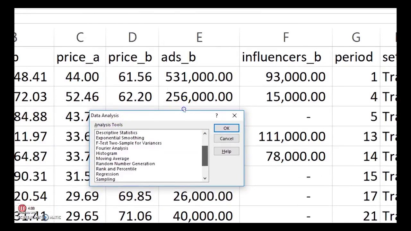Click the question mark help icon
This screenshot has height=231, width=411.
click(x=216, y=116)
